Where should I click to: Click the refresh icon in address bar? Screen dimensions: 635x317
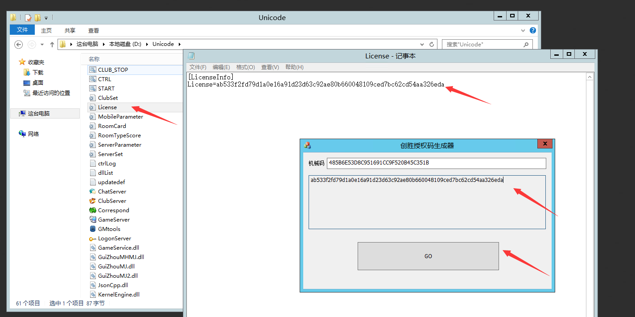coord(431,44)
